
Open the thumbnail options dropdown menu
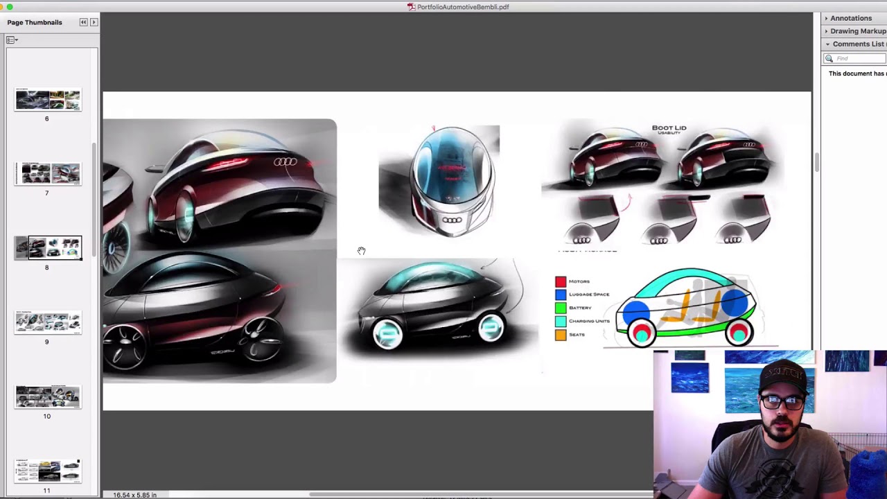[x=12, y=40]
